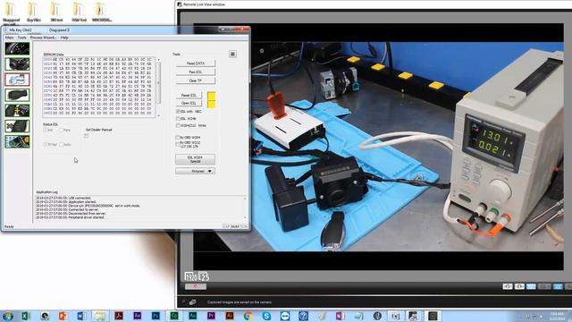Click the red record button in Remote Live View
Image resolution: width=572 pixels, height=322 pixels.
click(x=195, y=286)
